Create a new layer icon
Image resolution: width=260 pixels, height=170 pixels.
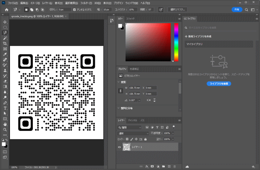coord(169,166)
